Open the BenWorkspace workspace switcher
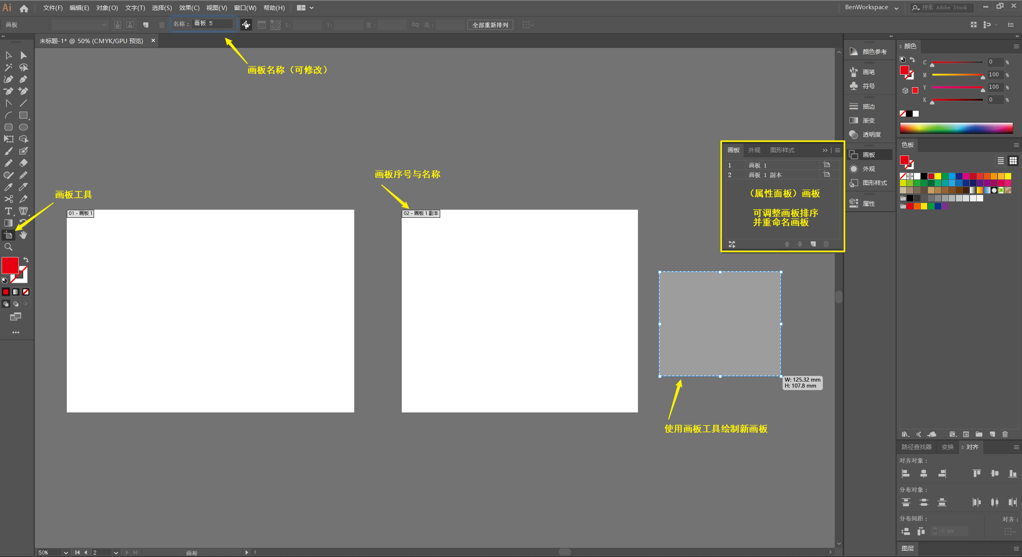This screenshot has width=1022, height=557. 871,8
